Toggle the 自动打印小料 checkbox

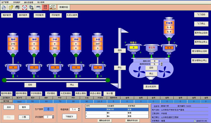(x=195, y=121)
